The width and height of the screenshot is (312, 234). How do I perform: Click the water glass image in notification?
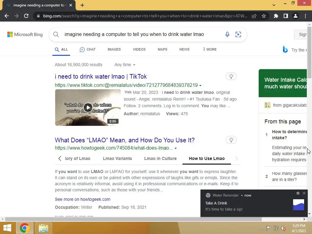299,204
